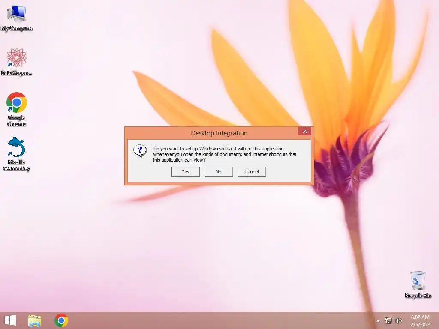The image size is (439, 329).
Task: Open File Explorer from the taskbar
Action: [35, 320]
